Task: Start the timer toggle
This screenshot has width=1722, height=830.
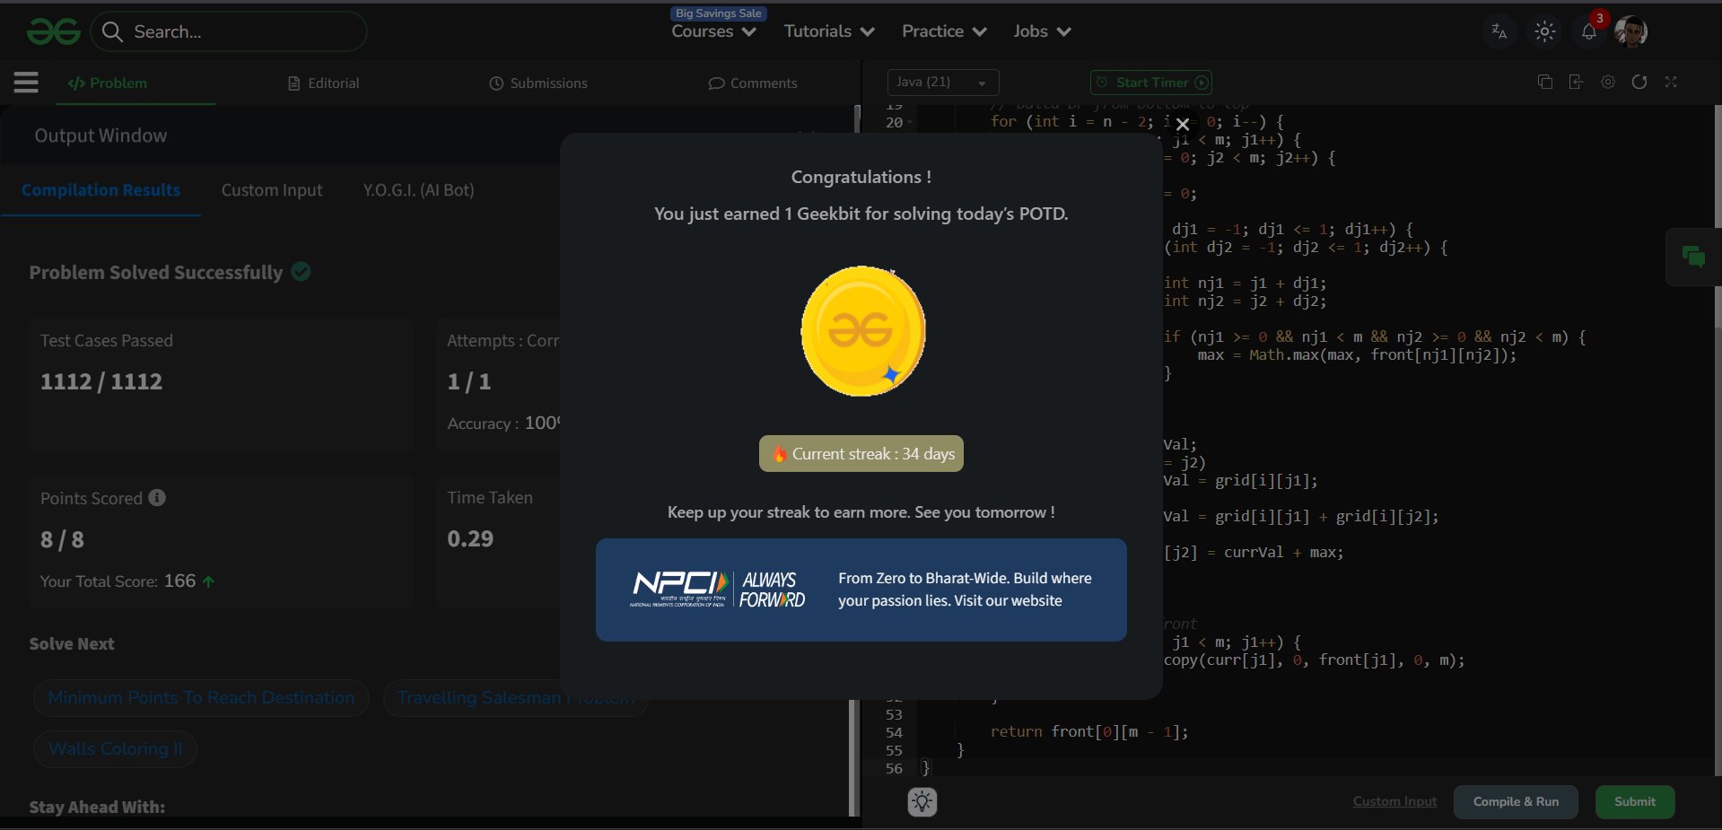Action: (x=1151, y=83)
